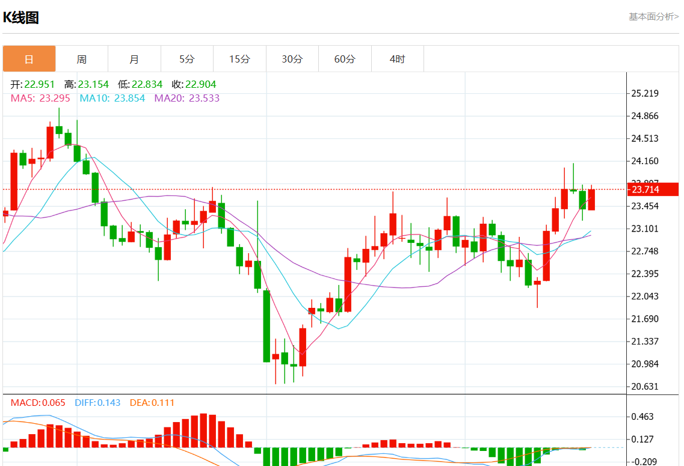684x466 pixels.
Task: Click the 23.454 price axis label
Action: [645, 206]
